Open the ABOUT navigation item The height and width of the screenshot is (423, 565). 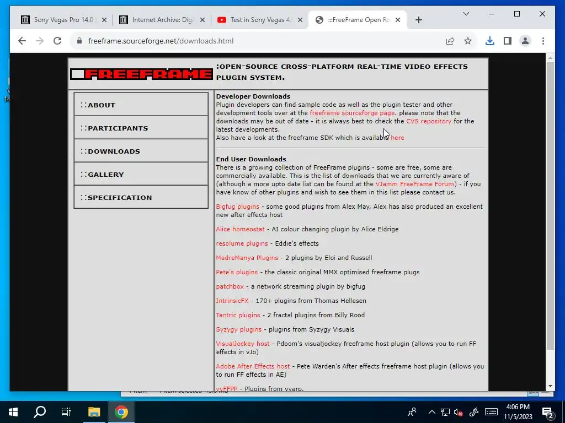pyautogui.click(x=141, y=104)
